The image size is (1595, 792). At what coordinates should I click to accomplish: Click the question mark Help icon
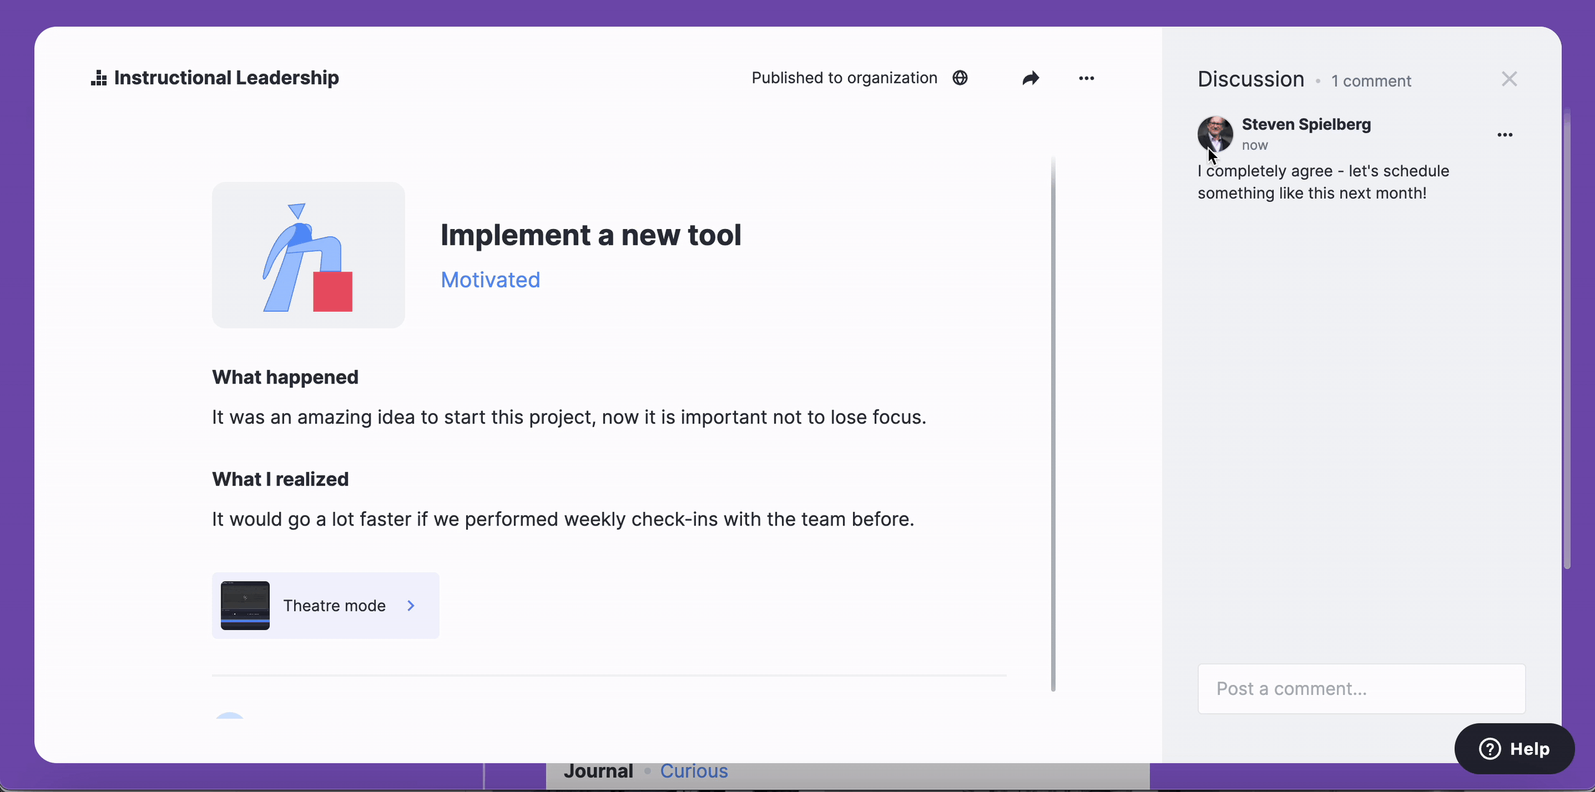pos(1490,748)
